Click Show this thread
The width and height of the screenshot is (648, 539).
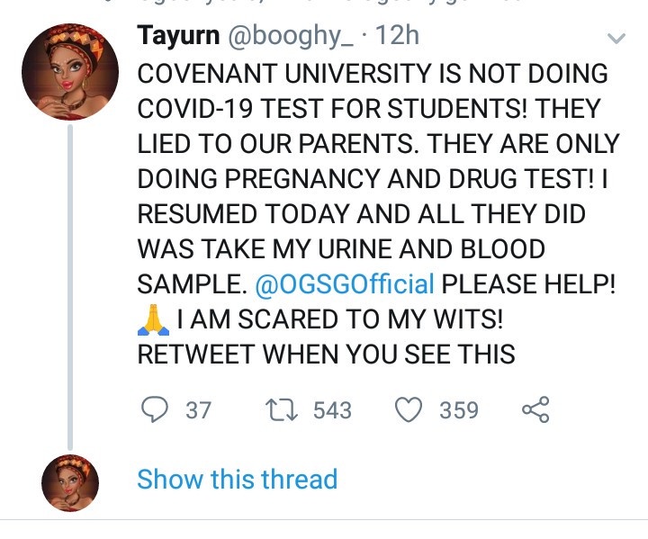(237, 479)
